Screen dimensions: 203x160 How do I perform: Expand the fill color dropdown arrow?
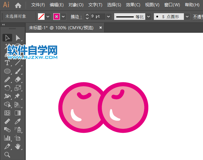(48, 17)
